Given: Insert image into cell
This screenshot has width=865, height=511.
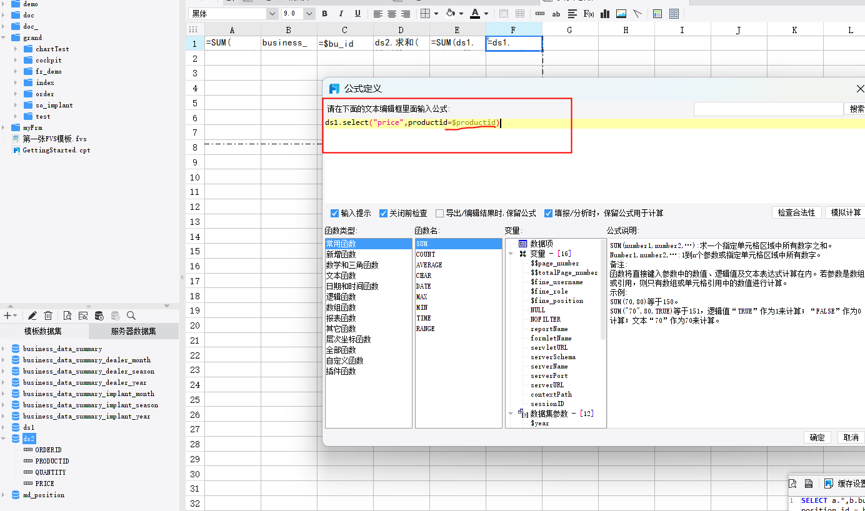Looking at the screenshot, I should pos(621,14).
